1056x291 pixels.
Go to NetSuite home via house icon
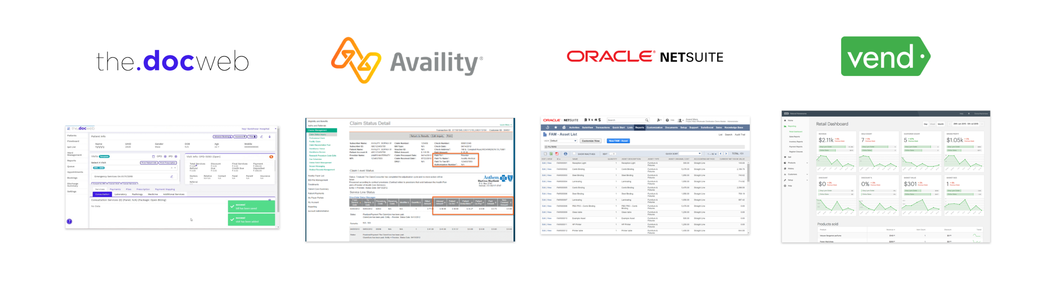coord(564,127)
